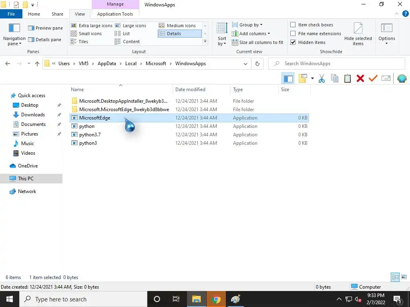Switch layout to Content view

click(x=127, y=42)
